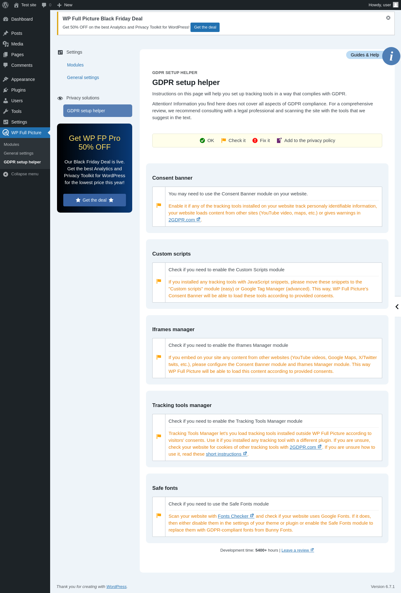Open 2GDPR.com link in Tracking tools manager

coord(306,447)
